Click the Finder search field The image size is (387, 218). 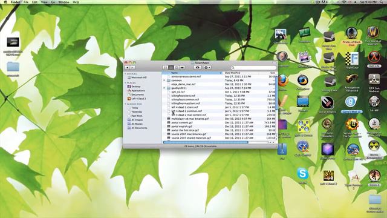click(x=253, y=67)
